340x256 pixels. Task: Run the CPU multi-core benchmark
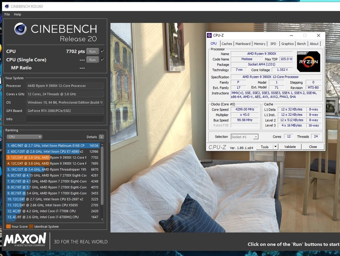(92, 51)
